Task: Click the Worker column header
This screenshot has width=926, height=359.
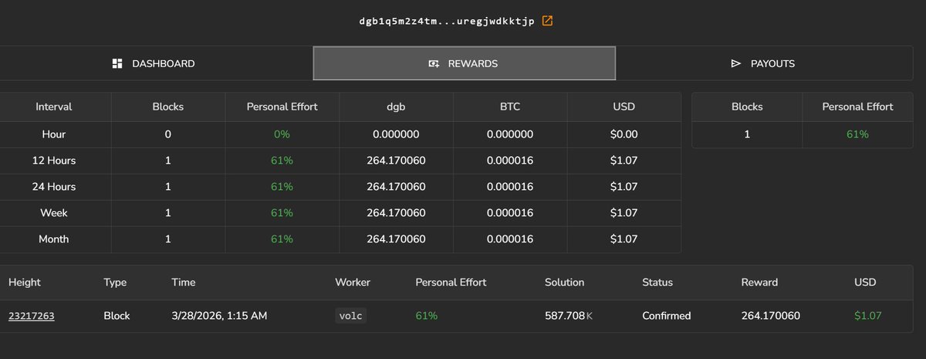Action: (353, 283)
